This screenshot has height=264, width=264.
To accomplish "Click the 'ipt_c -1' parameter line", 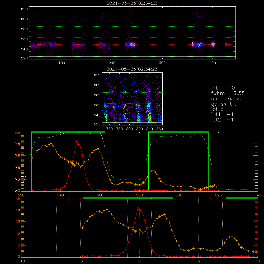I will 224,110.
